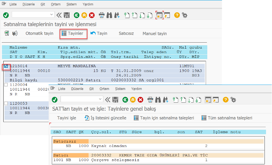Open the Git menu in the top window

pyautogui.click(x=43, y=4)
